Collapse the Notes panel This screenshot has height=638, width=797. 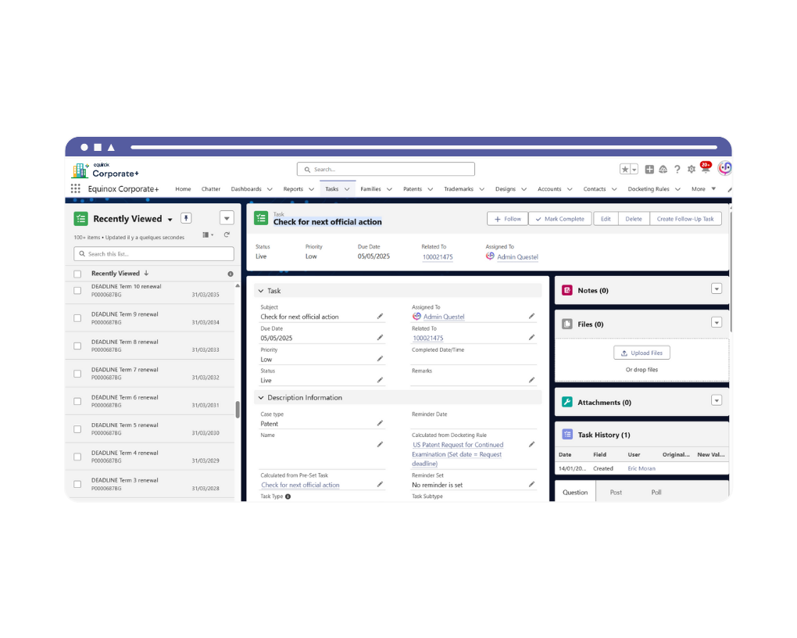click(717, 290)
